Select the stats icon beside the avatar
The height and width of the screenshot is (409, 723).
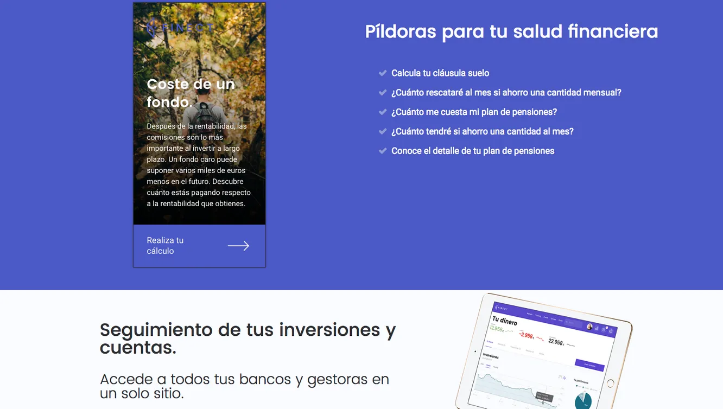click(597, 328)
